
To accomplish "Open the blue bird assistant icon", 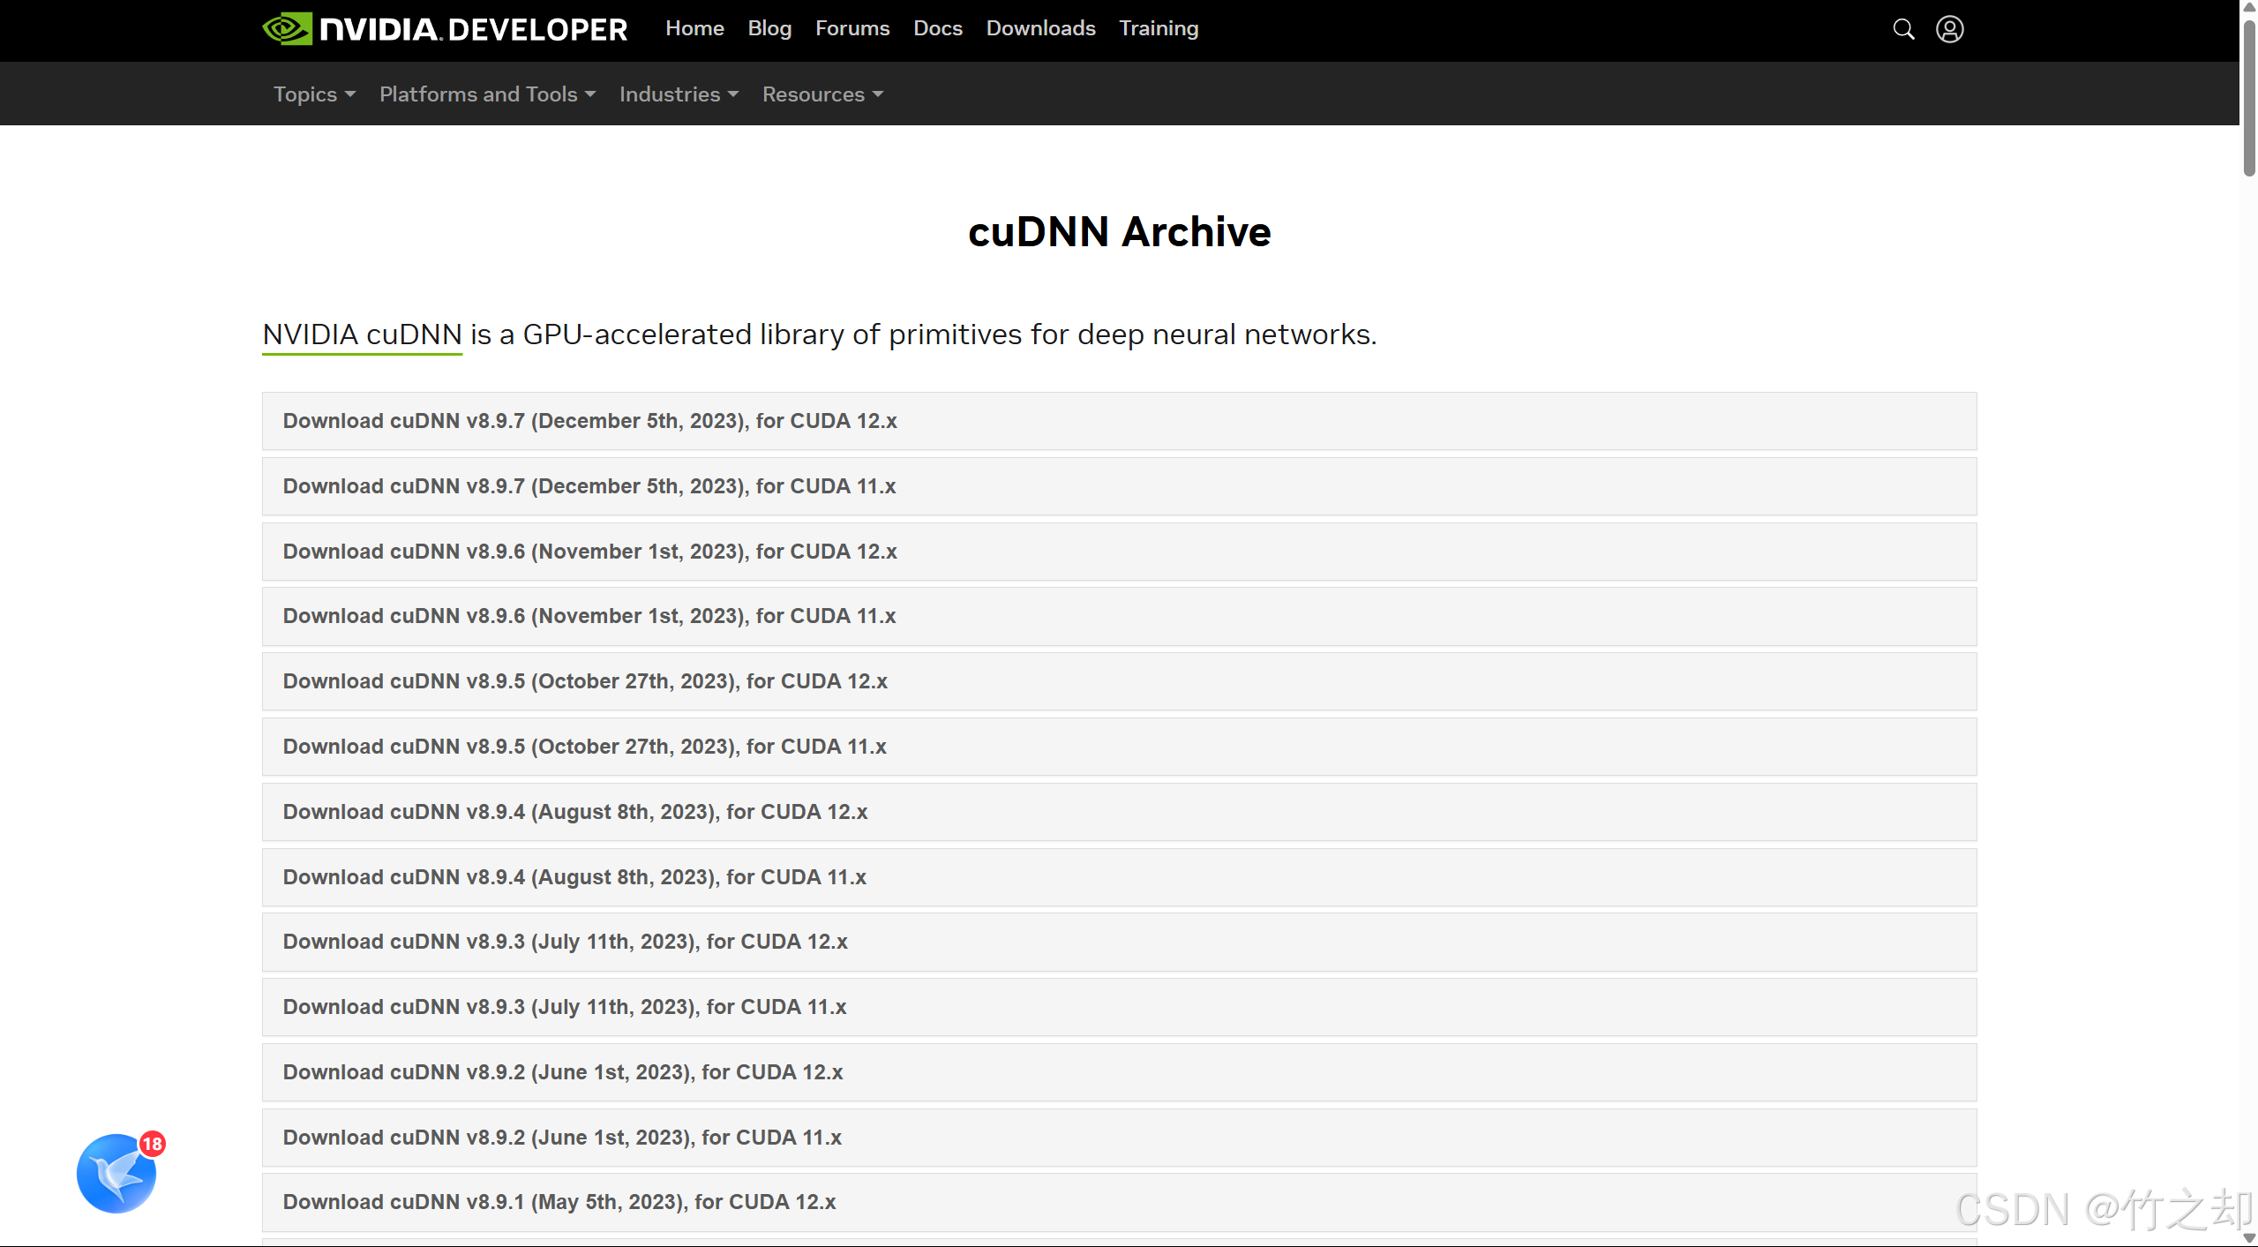I will point(116,1173).
